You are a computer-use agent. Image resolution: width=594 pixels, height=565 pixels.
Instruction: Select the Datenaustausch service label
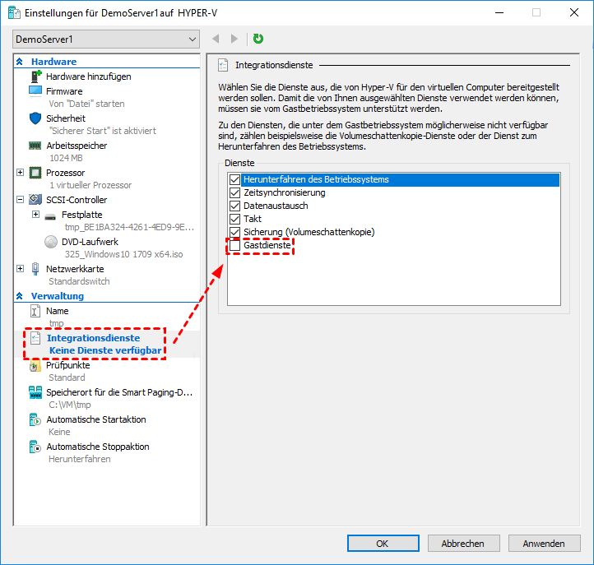click(276, 206)
